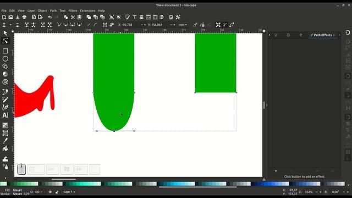The width and height of the screenshot is (352, 198).
Task: Open the File menu
Action: click(4, 10)
